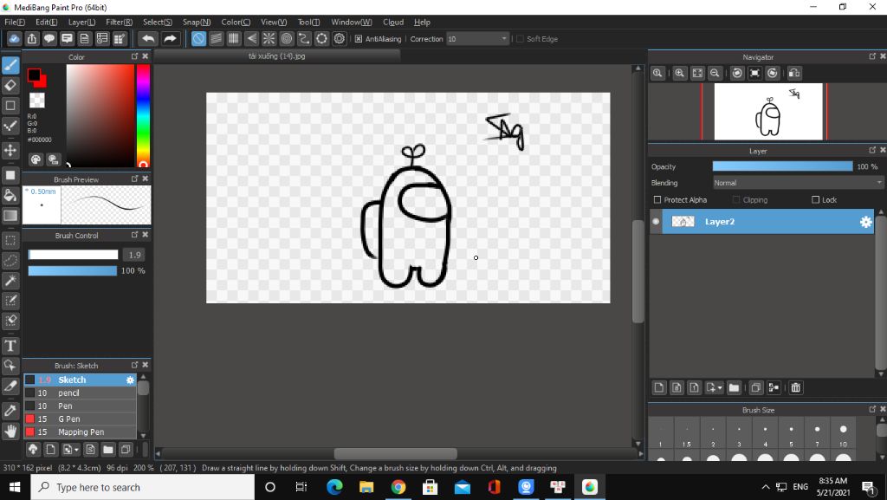Toggle the AntiAliasing checkbox
887x500 pixels.
(x=358, y=39)
